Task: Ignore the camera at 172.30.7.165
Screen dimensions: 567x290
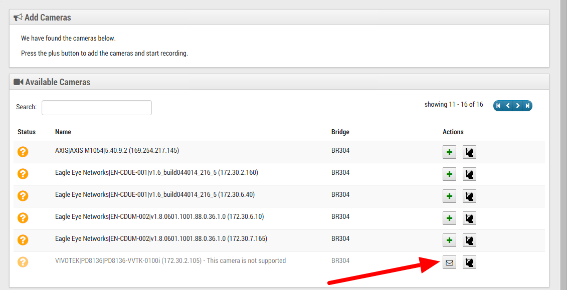Action: (x=469, y=240)
